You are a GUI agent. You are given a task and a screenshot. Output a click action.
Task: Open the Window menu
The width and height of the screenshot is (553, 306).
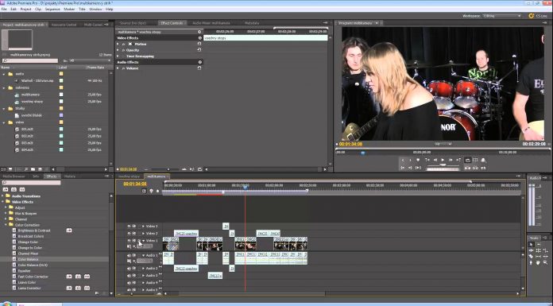(95, 10)
